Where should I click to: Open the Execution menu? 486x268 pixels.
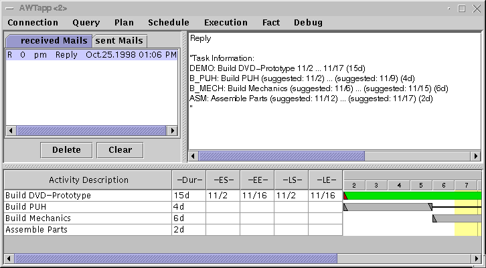pos(226,22)
